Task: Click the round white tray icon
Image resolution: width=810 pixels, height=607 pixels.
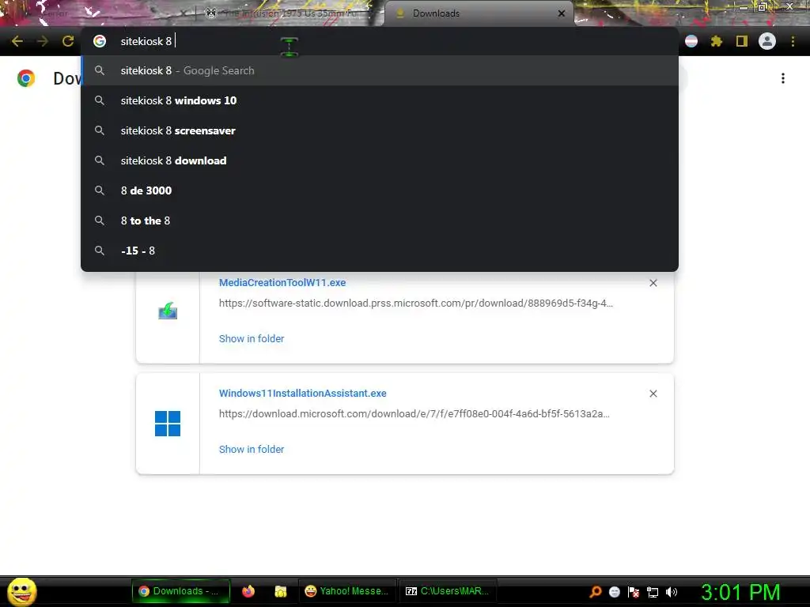Action: tap(614, 592)
